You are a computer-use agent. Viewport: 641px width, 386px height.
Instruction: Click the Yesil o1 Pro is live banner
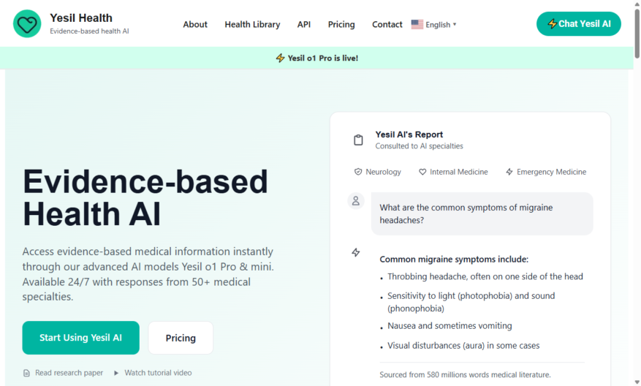click(316, 58)
